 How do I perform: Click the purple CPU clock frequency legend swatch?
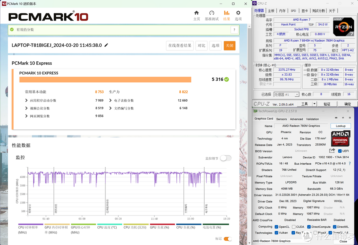(30, 224)
